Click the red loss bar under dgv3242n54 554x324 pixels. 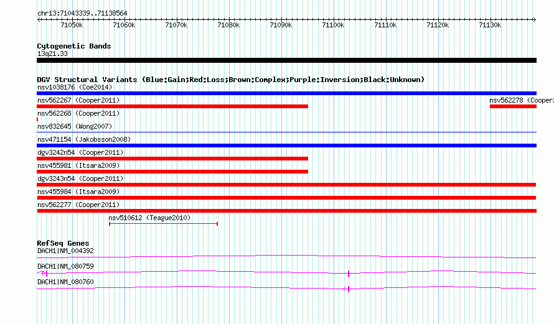coord(172,159)
